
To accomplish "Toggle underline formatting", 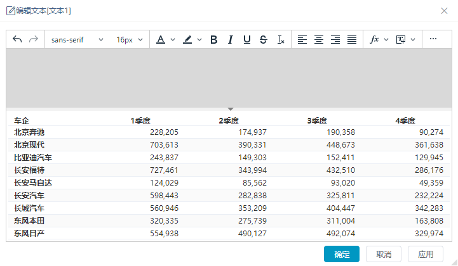I will pyautogui.click(x=247, y=39).
